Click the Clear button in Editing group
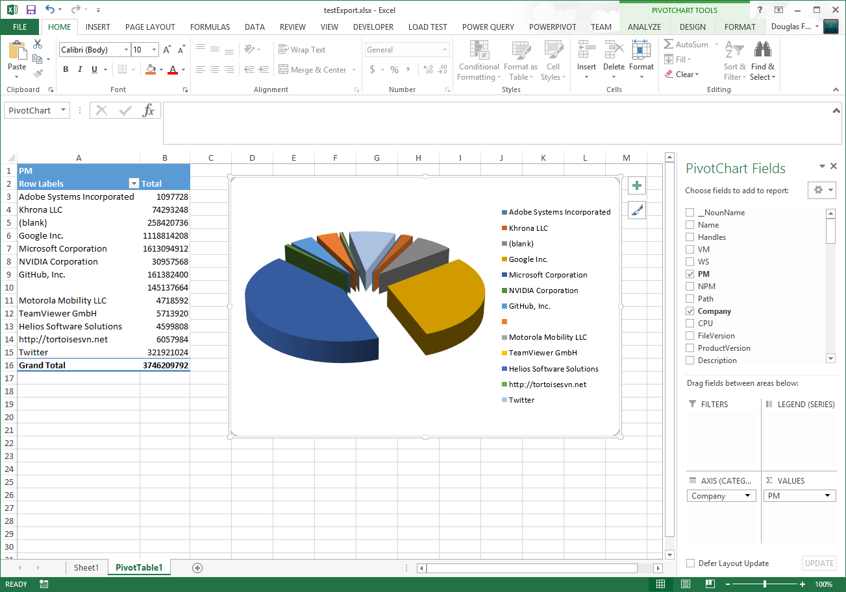Image resolution: width=846 pixels, height=592 pixels. [x=682, y=75]
